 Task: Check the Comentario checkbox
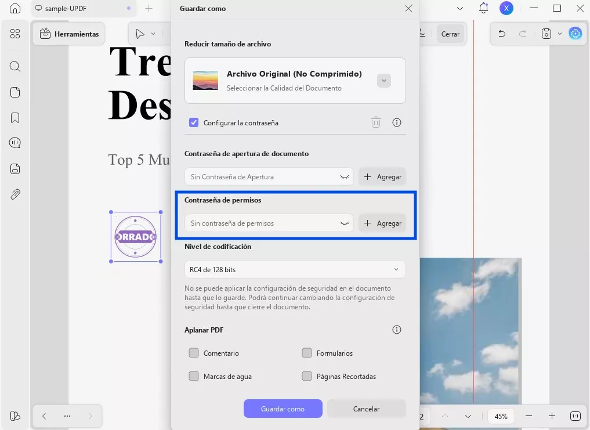coord(194,353)
